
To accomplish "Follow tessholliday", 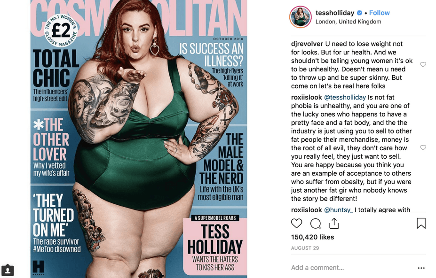I will [379, 13].
